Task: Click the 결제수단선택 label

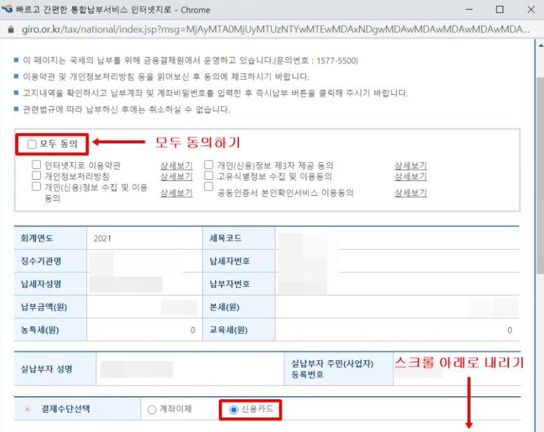Action: [65, 409]
